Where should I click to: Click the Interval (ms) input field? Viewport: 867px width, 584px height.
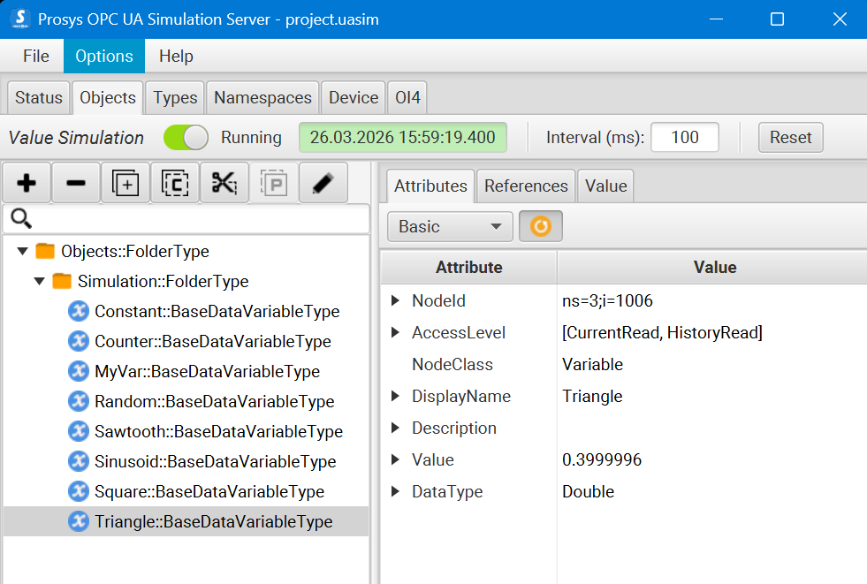tap(684, 138)
